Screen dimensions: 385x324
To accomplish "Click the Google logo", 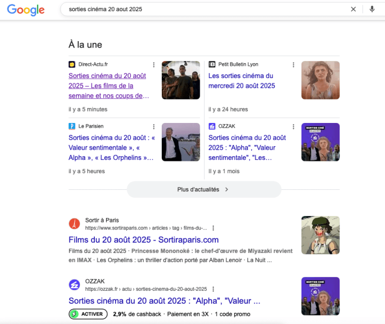I will 26,10.
